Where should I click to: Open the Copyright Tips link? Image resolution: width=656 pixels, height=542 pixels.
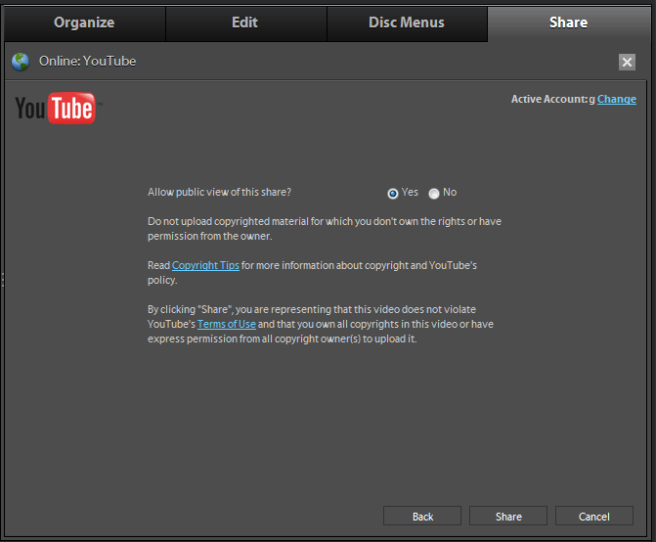click(205, 265)
